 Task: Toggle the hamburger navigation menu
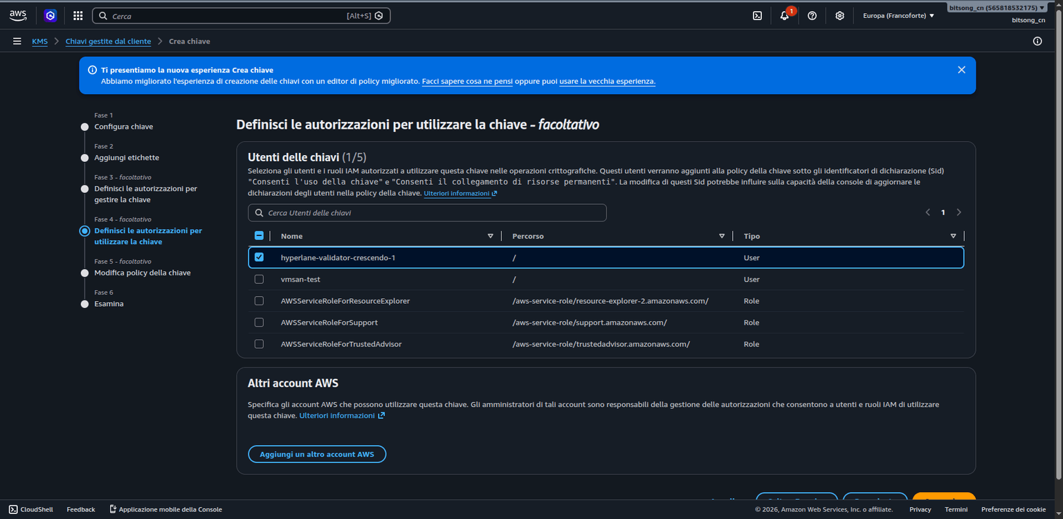point(17,42)
